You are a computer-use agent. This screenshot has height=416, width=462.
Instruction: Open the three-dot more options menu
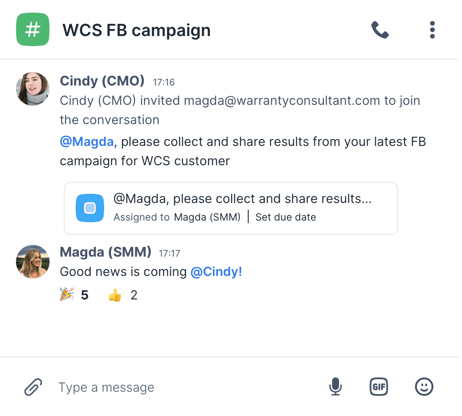tap(432, 30)
